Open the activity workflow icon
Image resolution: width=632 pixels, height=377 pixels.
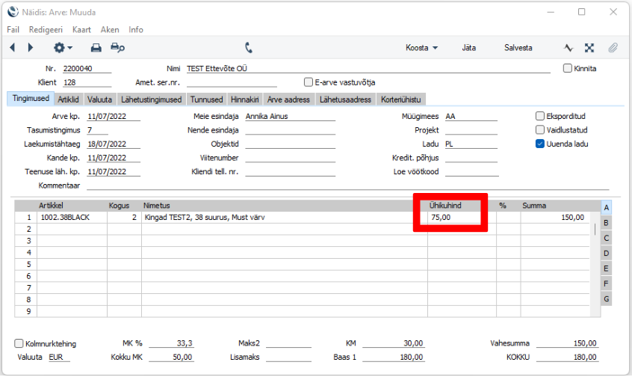click(569, 48)
